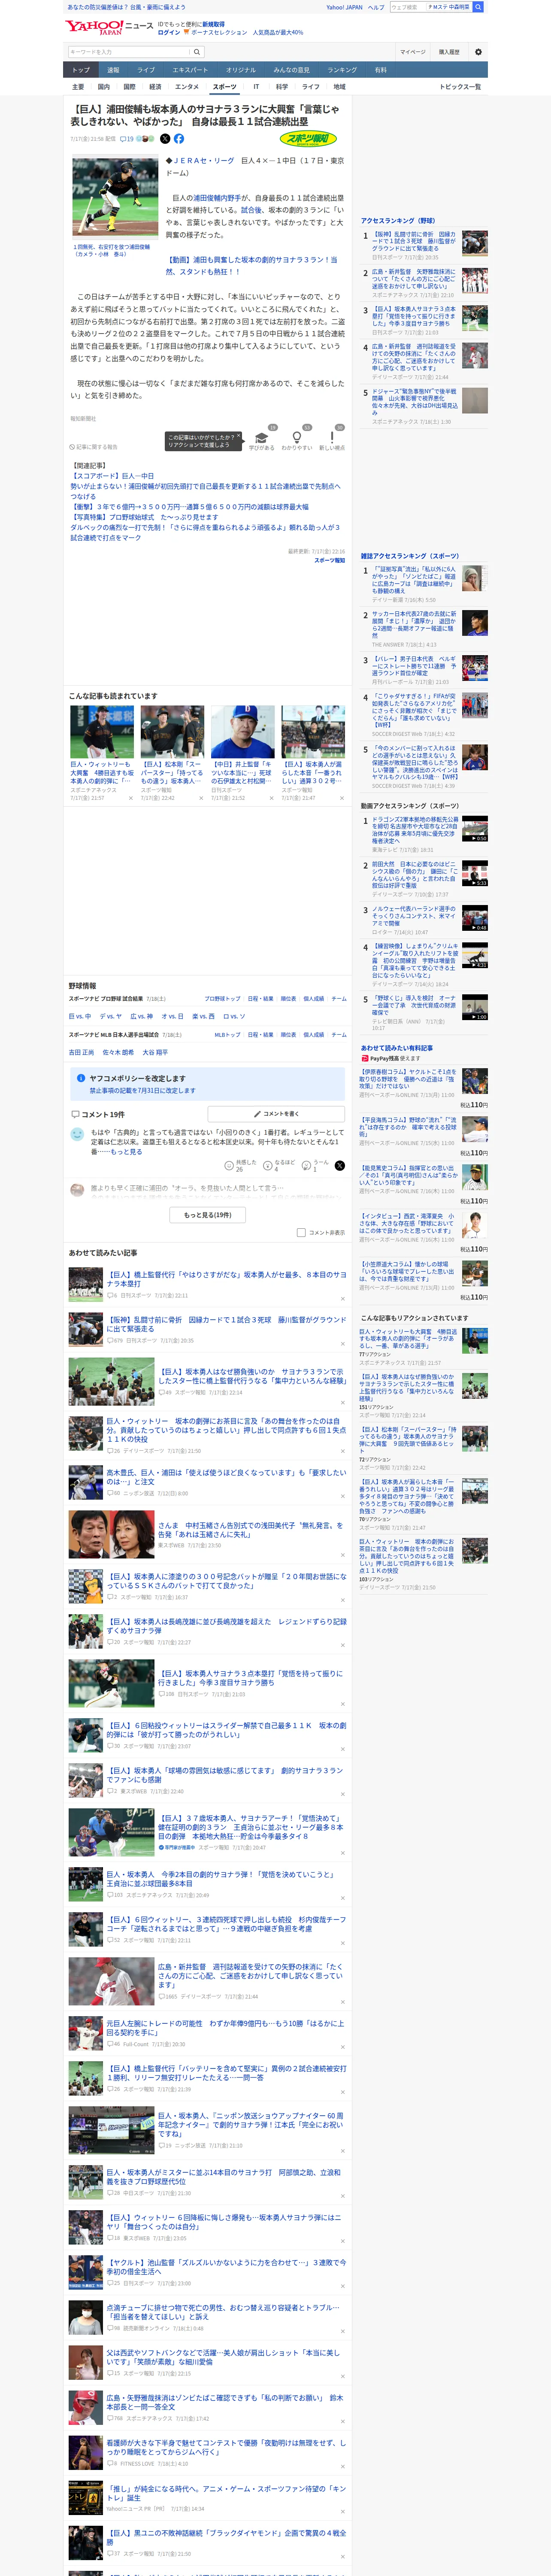Click the ヘルプ link in header
This screenshot has height=2576, width=551.
(x=376, y=7)
